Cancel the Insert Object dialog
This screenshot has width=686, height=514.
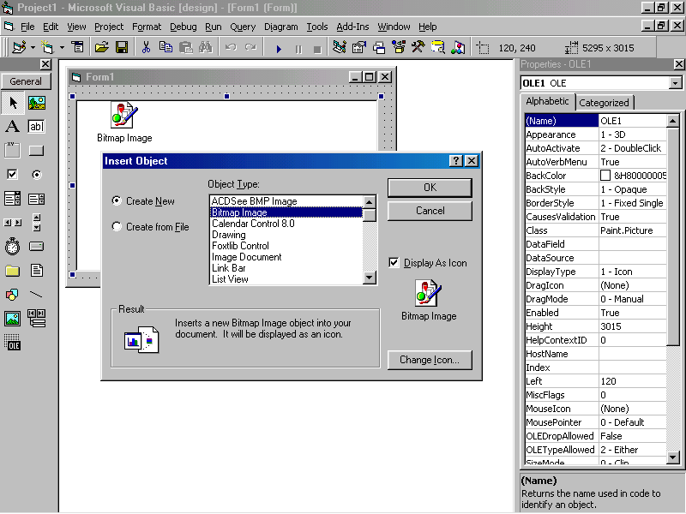pyautogui.click(x=430, y=211)
